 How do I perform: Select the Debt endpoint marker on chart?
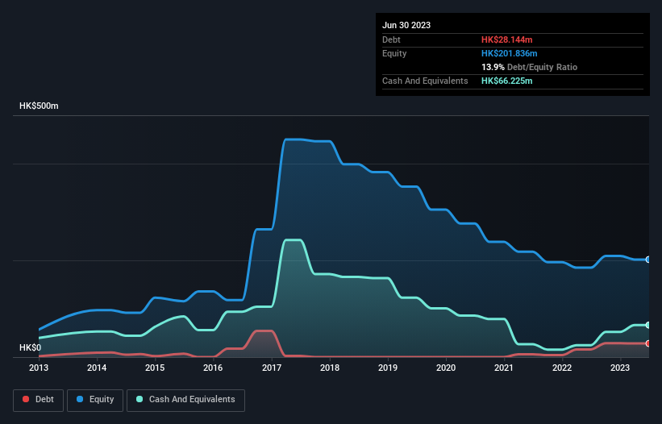coord(648,343)
